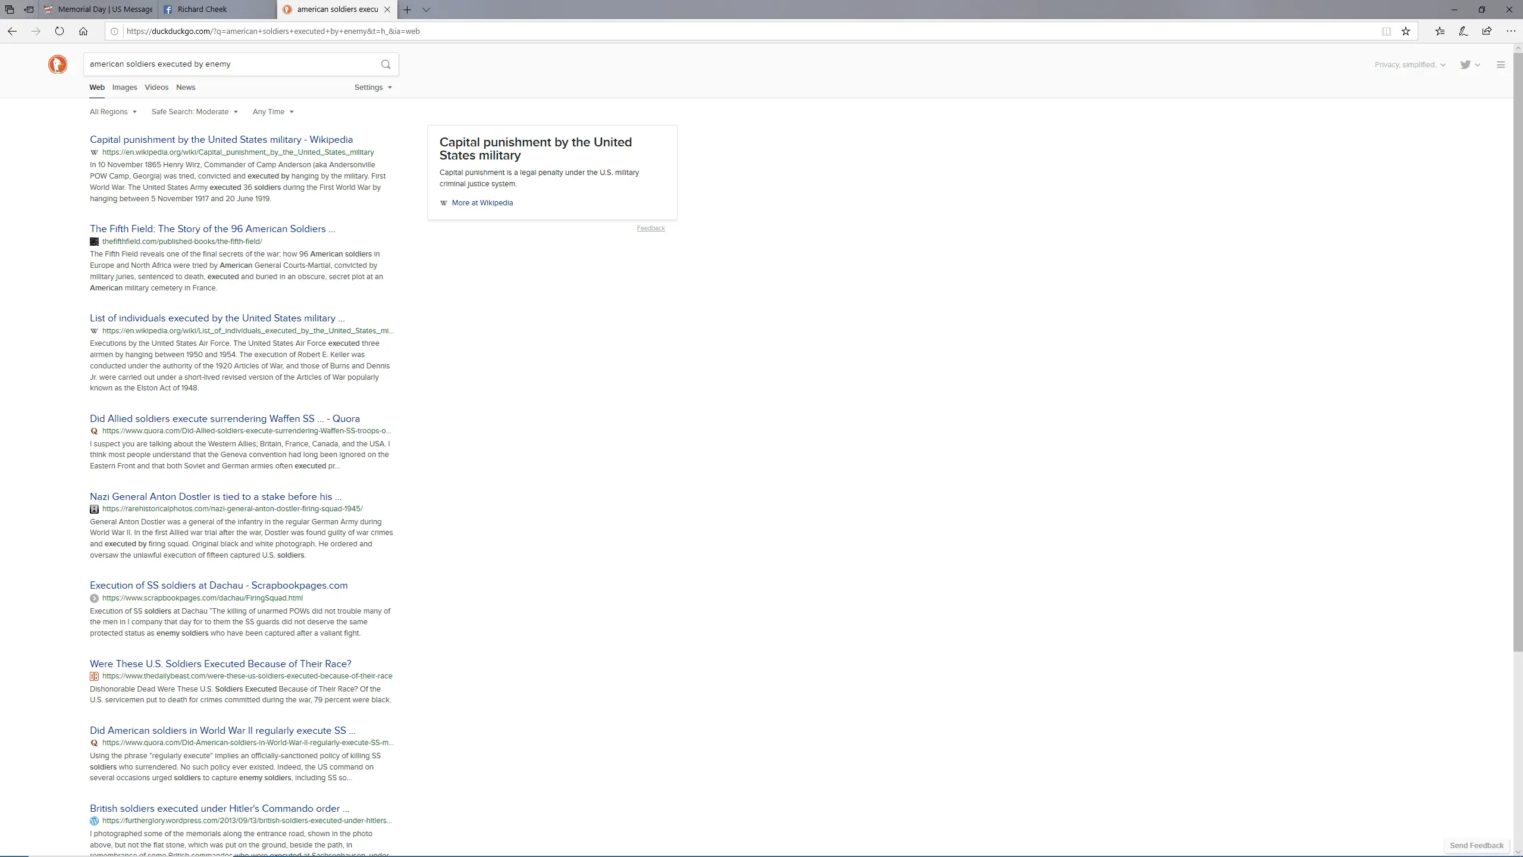1523x857 pixels.
Task: Click the Send Feedback button
Action: click(x=1477, y=845)
